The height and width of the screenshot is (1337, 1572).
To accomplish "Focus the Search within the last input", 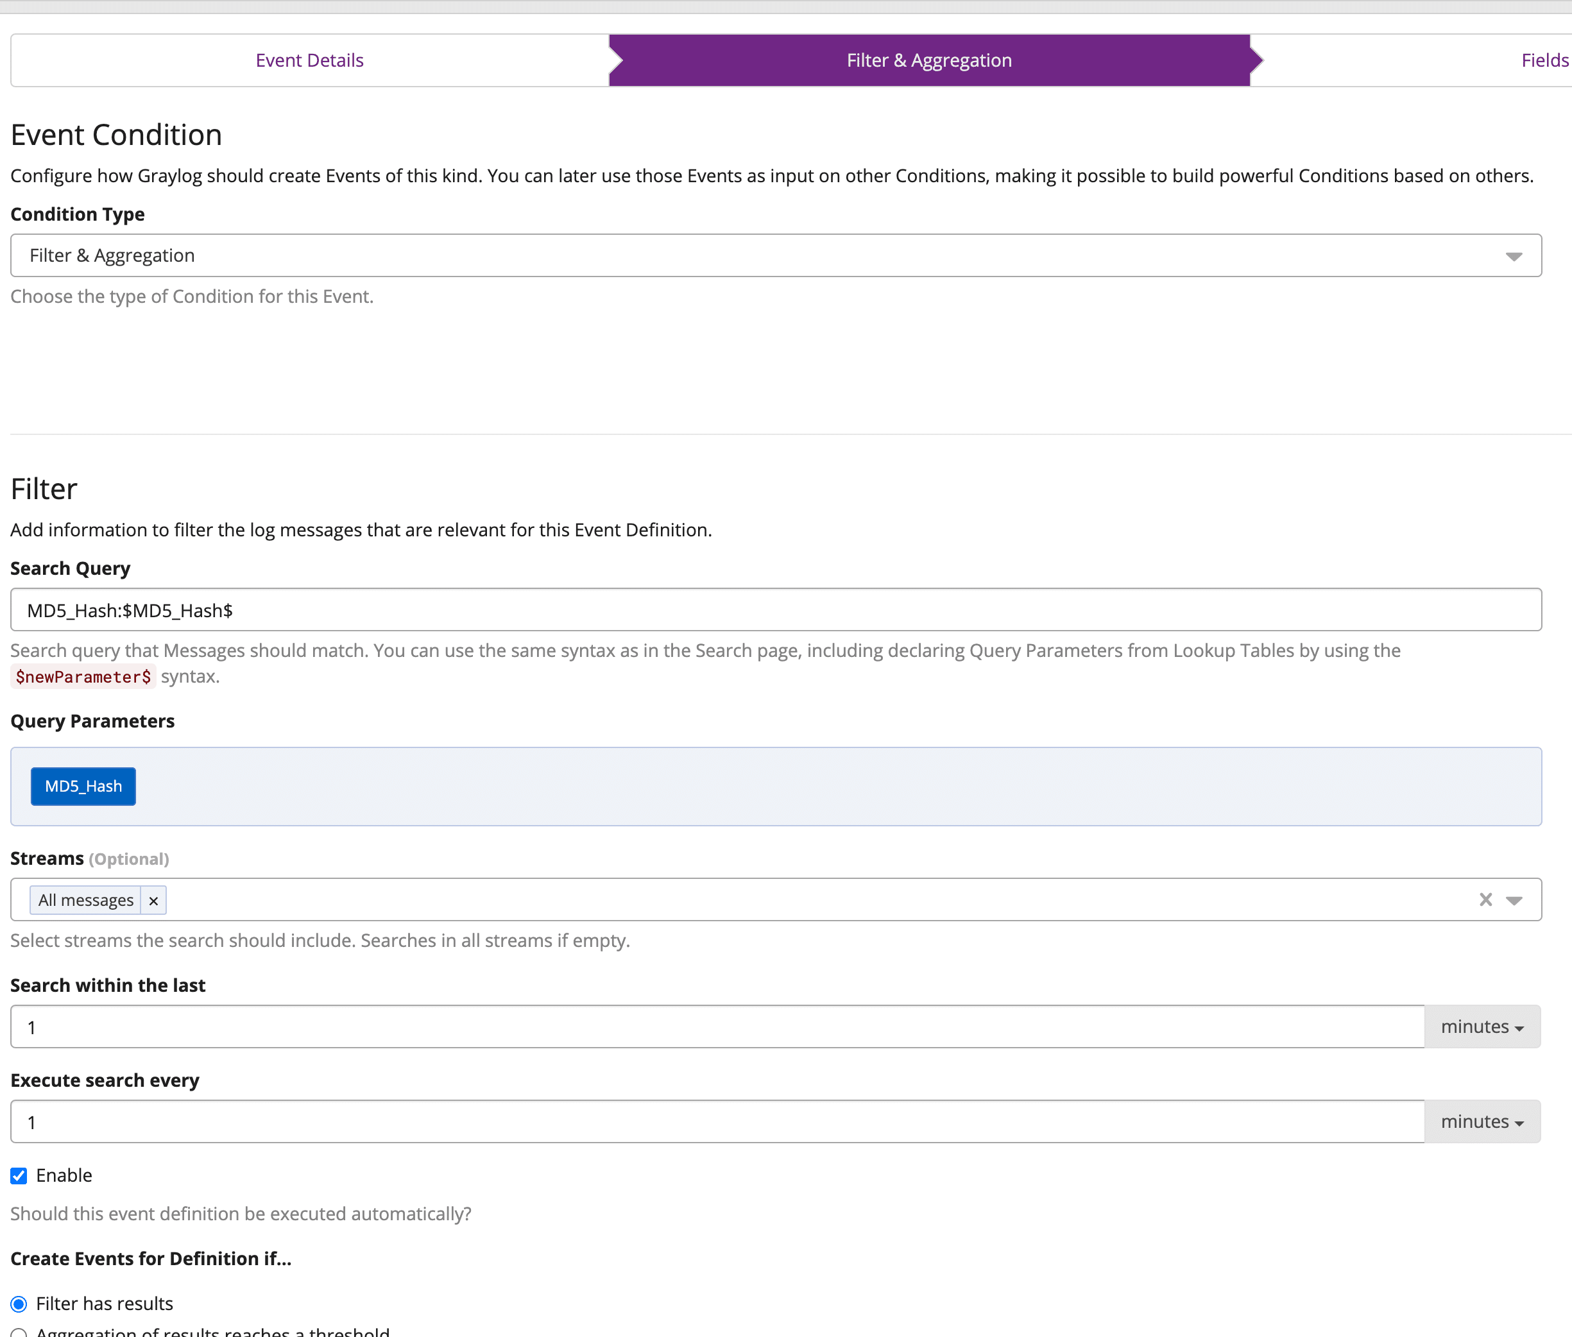I will point(716,1027).
